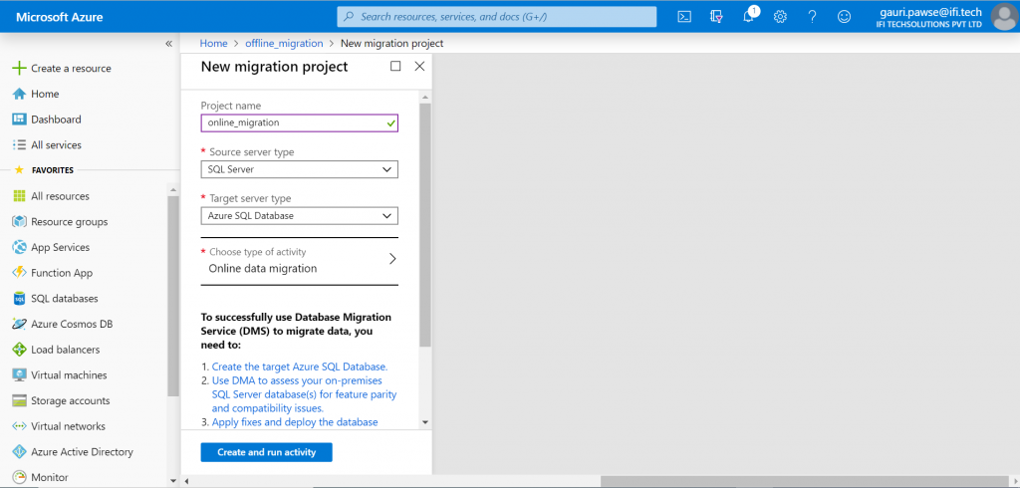This screenshot has height=488, width=1020.
Task: Click the Project name input field
Action: click(299, 122)
